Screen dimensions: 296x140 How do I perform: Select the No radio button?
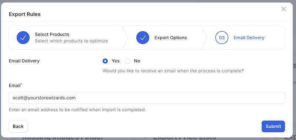point(127,61)
